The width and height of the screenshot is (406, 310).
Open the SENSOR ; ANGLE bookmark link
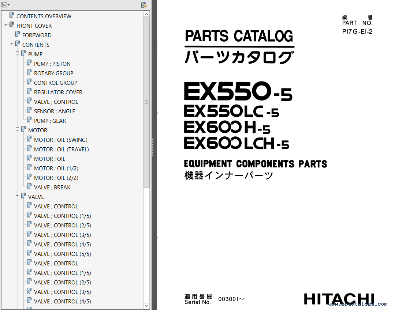tap(55, 111)
